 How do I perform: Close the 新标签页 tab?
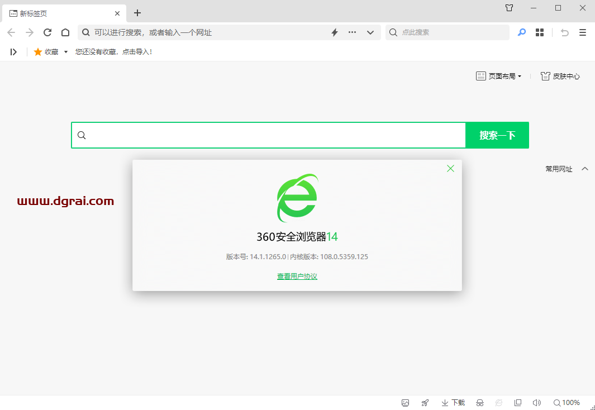[117, 13]
